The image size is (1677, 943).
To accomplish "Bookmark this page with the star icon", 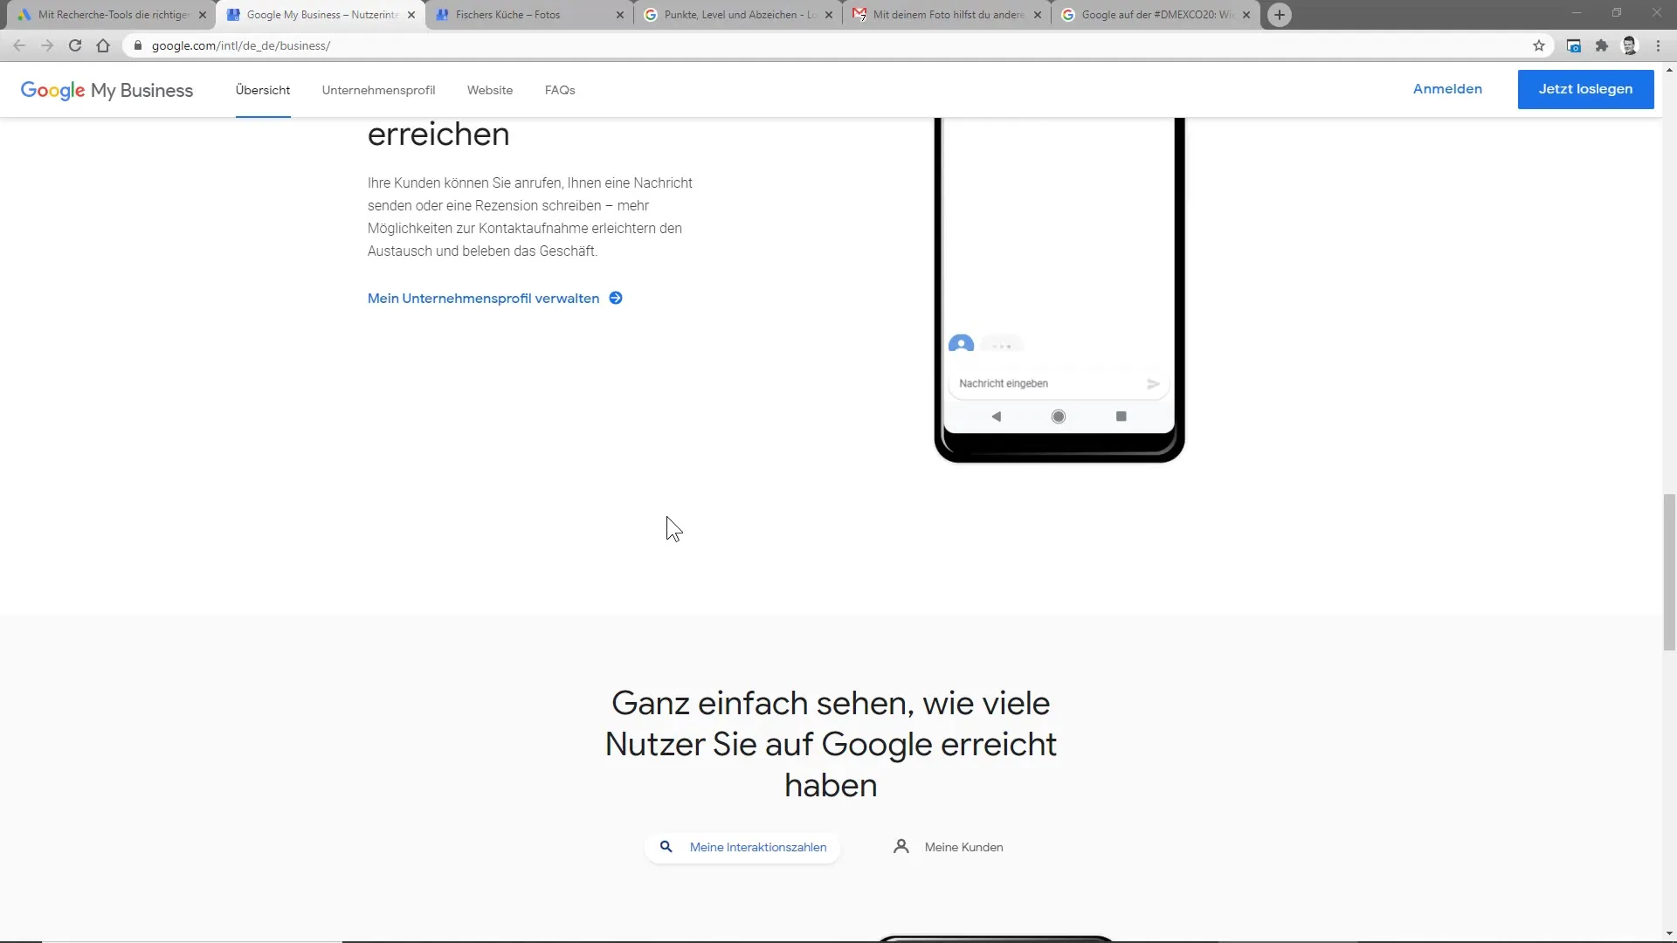I will [1539, 45].
